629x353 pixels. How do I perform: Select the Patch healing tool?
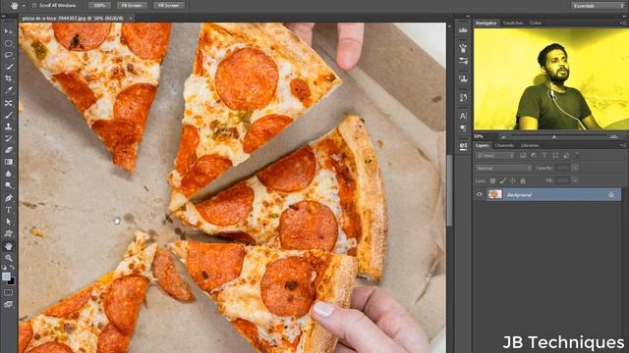(x=9, y=103)
